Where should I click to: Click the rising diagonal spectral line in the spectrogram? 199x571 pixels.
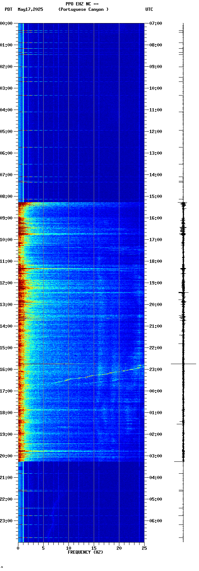[97, 375]
